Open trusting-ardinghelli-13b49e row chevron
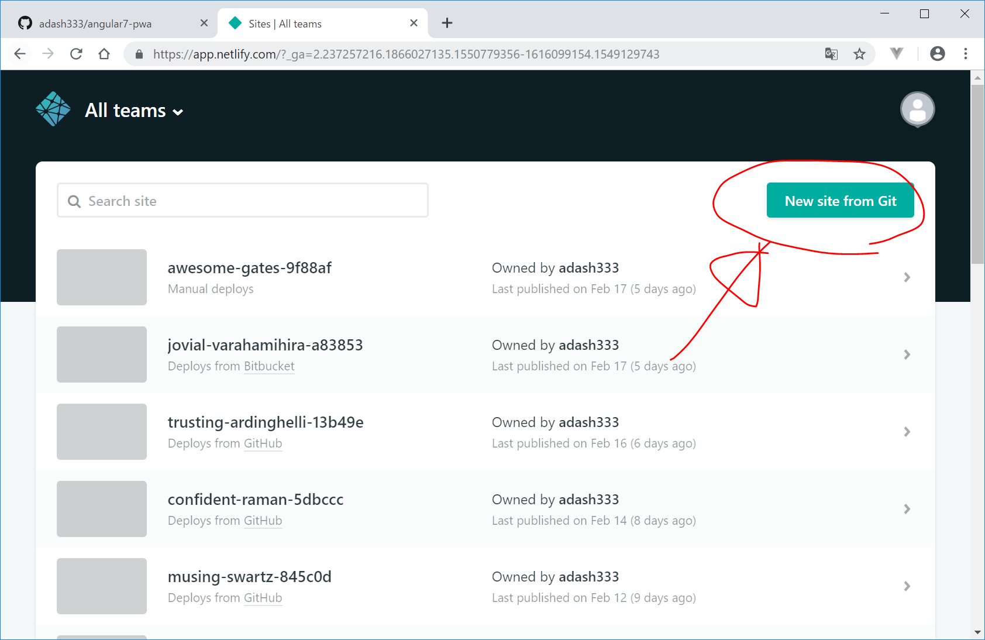This screenshot has height=640, width=985. [x=907, y=432]
